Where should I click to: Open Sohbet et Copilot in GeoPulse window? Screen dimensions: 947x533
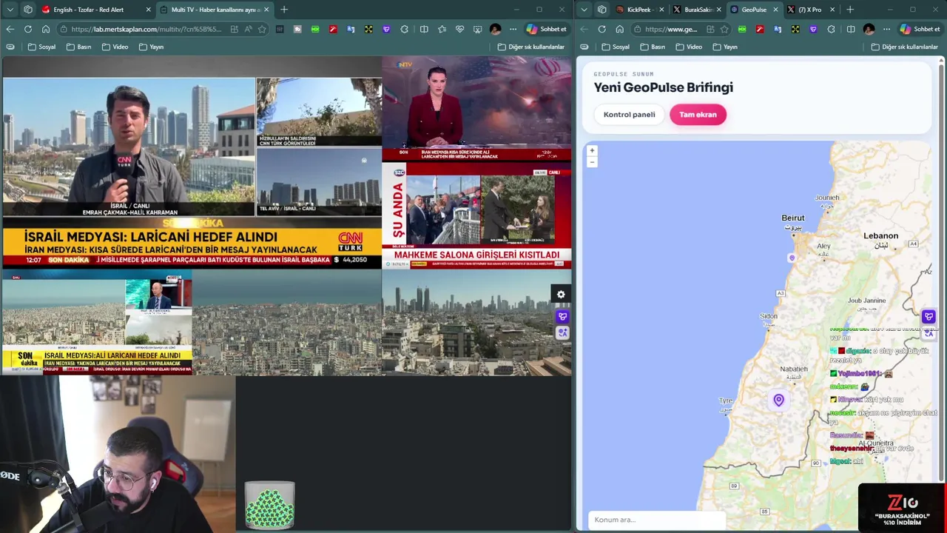point(920,29)
